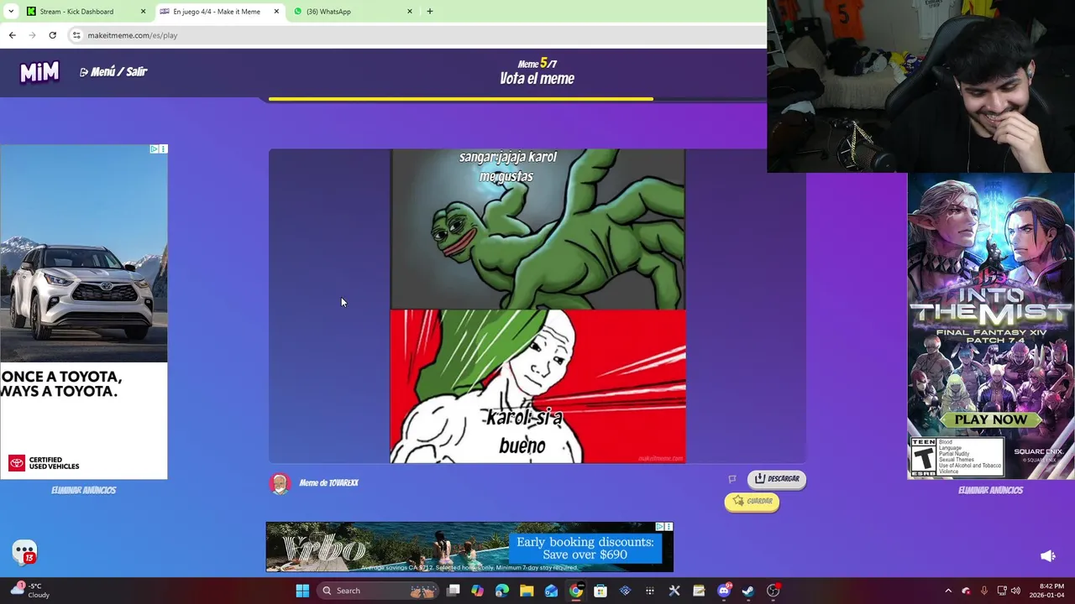
Task: Toggle the sound speaker icon
Action: pos(1048,555)
